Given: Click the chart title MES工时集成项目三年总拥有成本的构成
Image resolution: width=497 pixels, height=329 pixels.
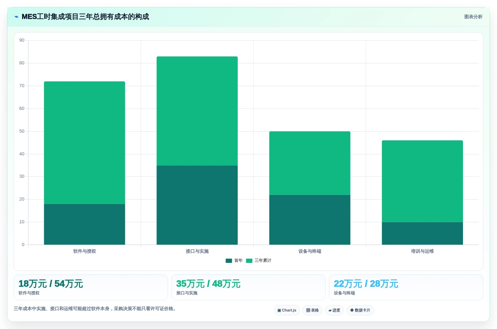Looking at the screenshot, I should (x=85, y=17).
